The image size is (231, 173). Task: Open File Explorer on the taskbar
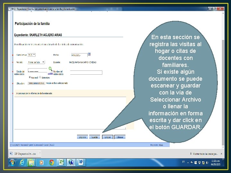31,162
